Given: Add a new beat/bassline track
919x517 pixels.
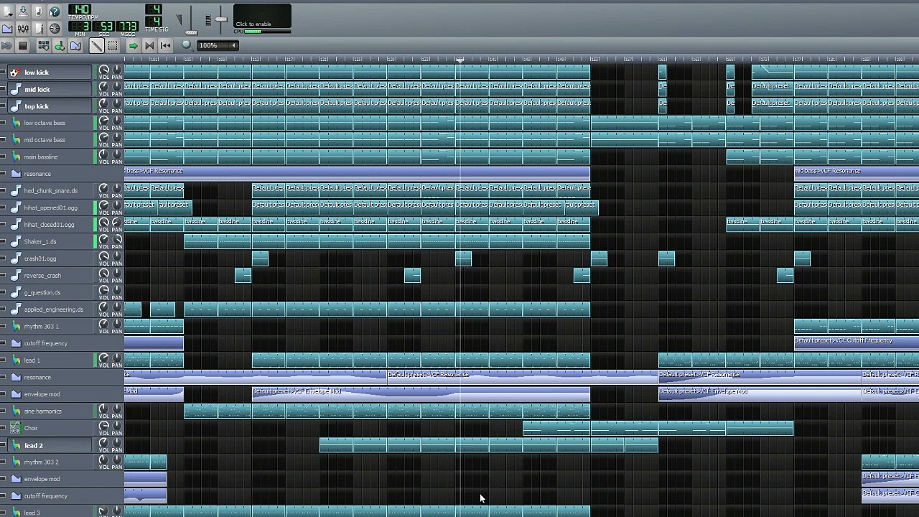Looking at the screenshot, I should [x=43, y=46].
